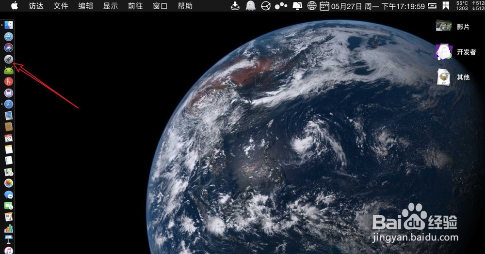Open Launchpad rocket icon in Dock
The width and height of the screenshot is (485, 254).
point(9,59)
